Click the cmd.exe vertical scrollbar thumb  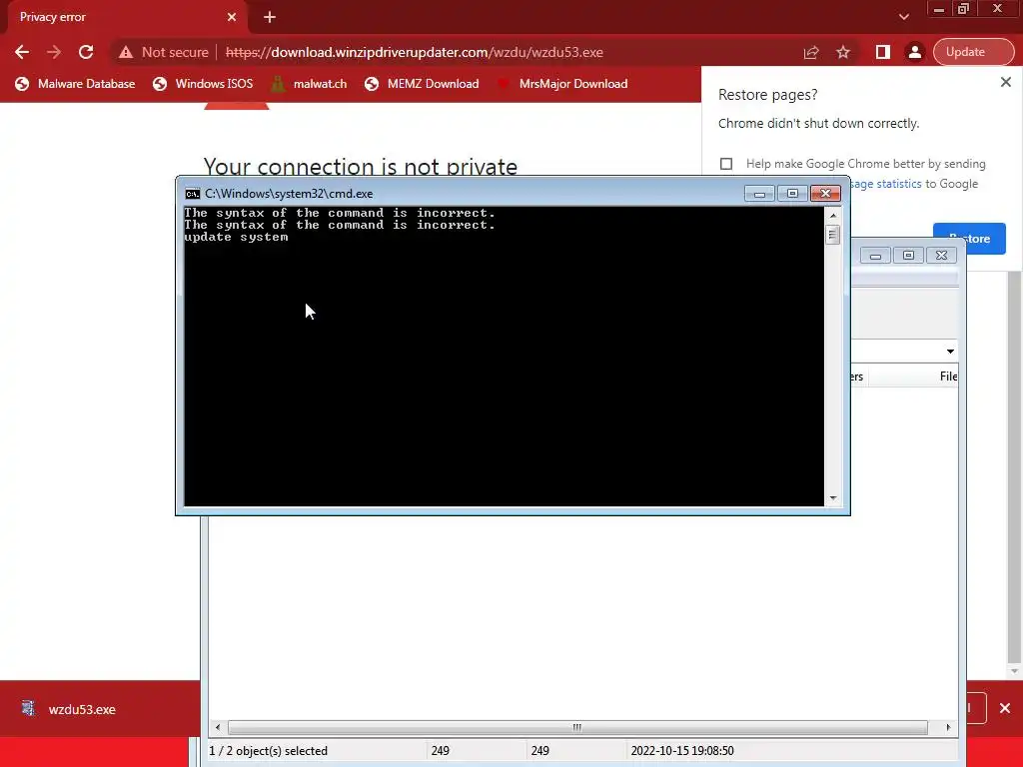pyautogui.click(x=832, y=234)
